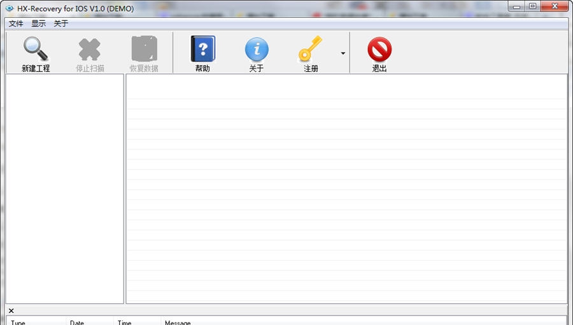
Task: Start a new project with 新建工程
Action: point(36,54)
